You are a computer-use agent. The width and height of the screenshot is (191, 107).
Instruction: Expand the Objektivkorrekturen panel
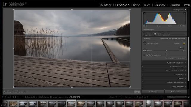click(x=186, y=83)
